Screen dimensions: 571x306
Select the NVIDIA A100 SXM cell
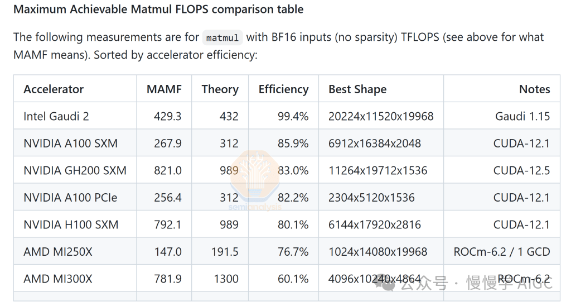(x=70, y=144)
